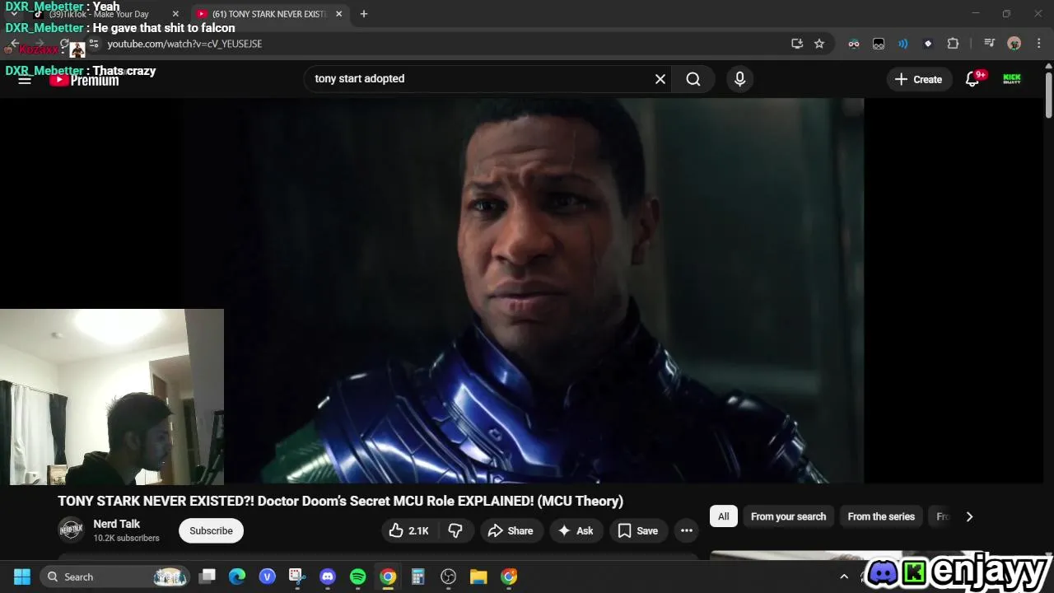Open tab search dropdown arrow
Screen dimensions: 1054x593
[x=13, y=14]
